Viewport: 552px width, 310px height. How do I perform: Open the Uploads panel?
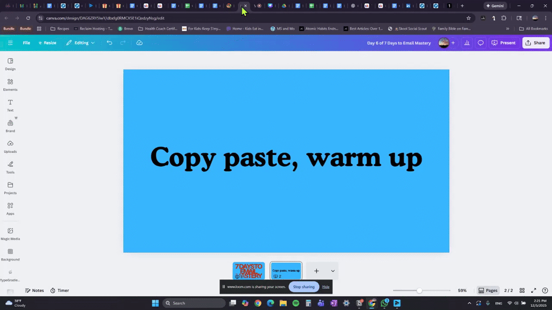pyautogui.click(x=10, y=146)
